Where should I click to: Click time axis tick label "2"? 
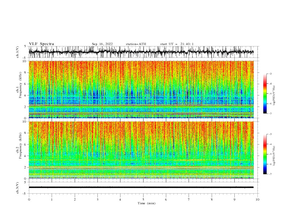click(75, 199)
